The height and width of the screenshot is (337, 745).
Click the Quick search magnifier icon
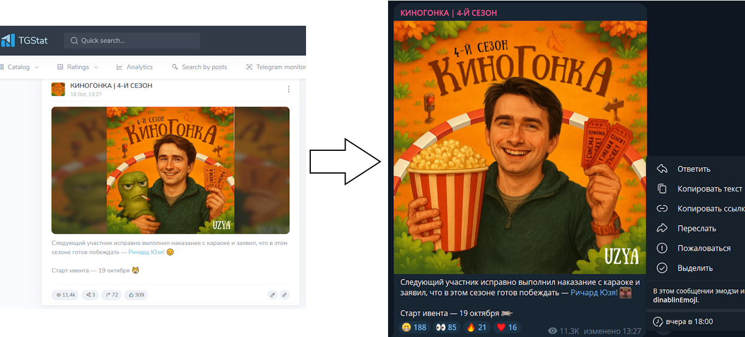[x=74, y=41]
